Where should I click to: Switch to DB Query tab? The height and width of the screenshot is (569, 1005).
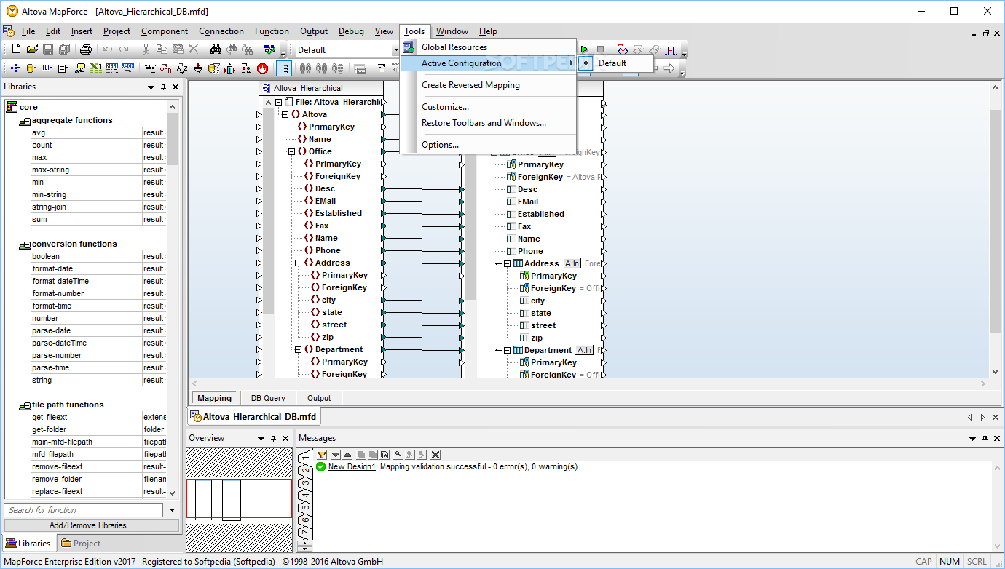268,398
